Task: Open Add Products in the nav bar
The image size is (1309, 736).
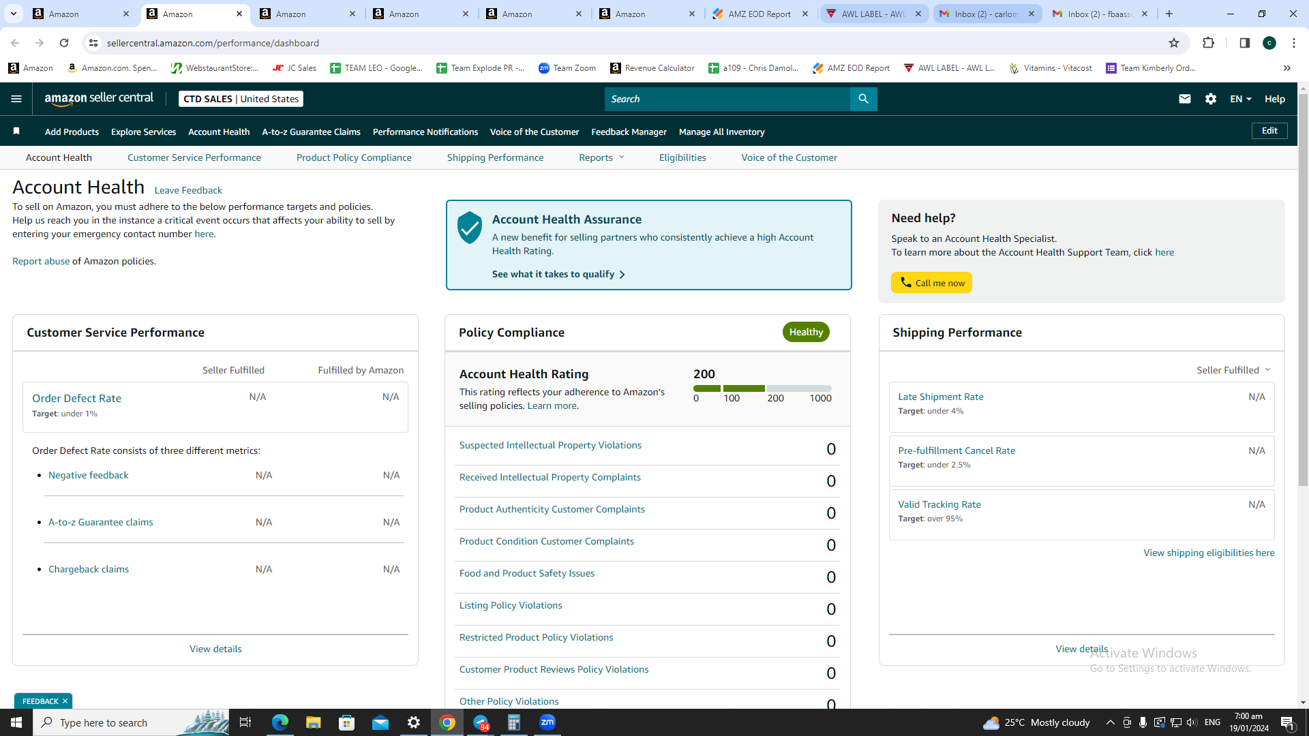Action: tap(72, 132)
